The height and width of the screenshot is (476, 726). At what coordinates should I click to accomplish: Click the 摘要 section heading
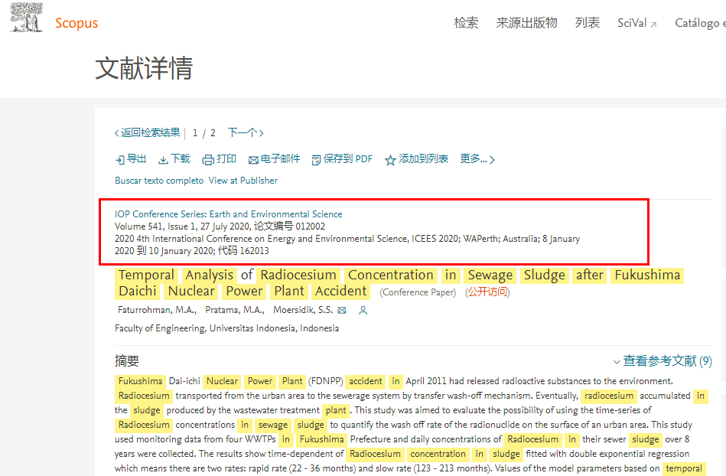(127, 361)
